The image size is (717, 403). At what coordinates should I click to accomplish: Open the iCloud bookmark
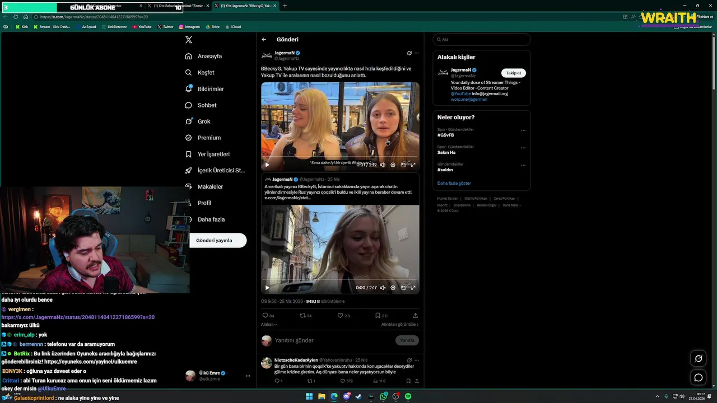click(x=233, y=27)
